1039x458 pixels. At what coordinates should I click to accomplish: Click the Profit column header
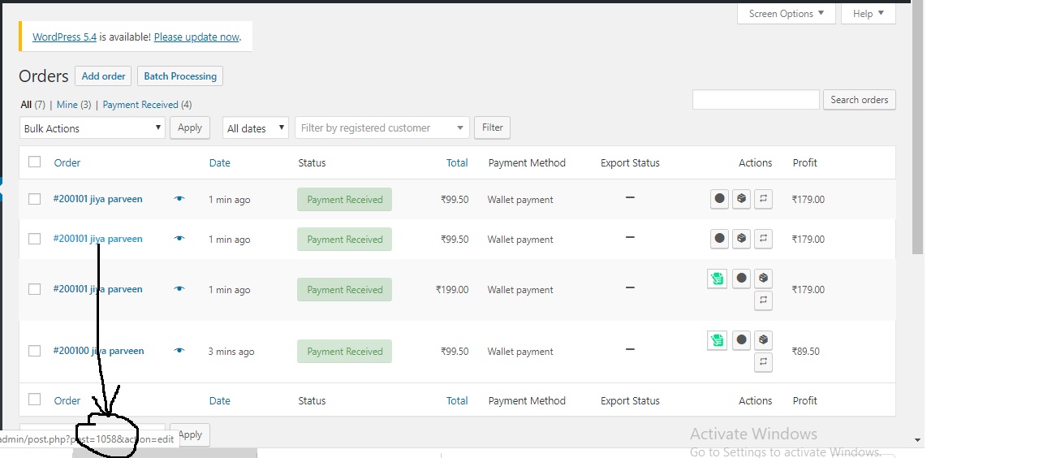(x=805, y=162)
